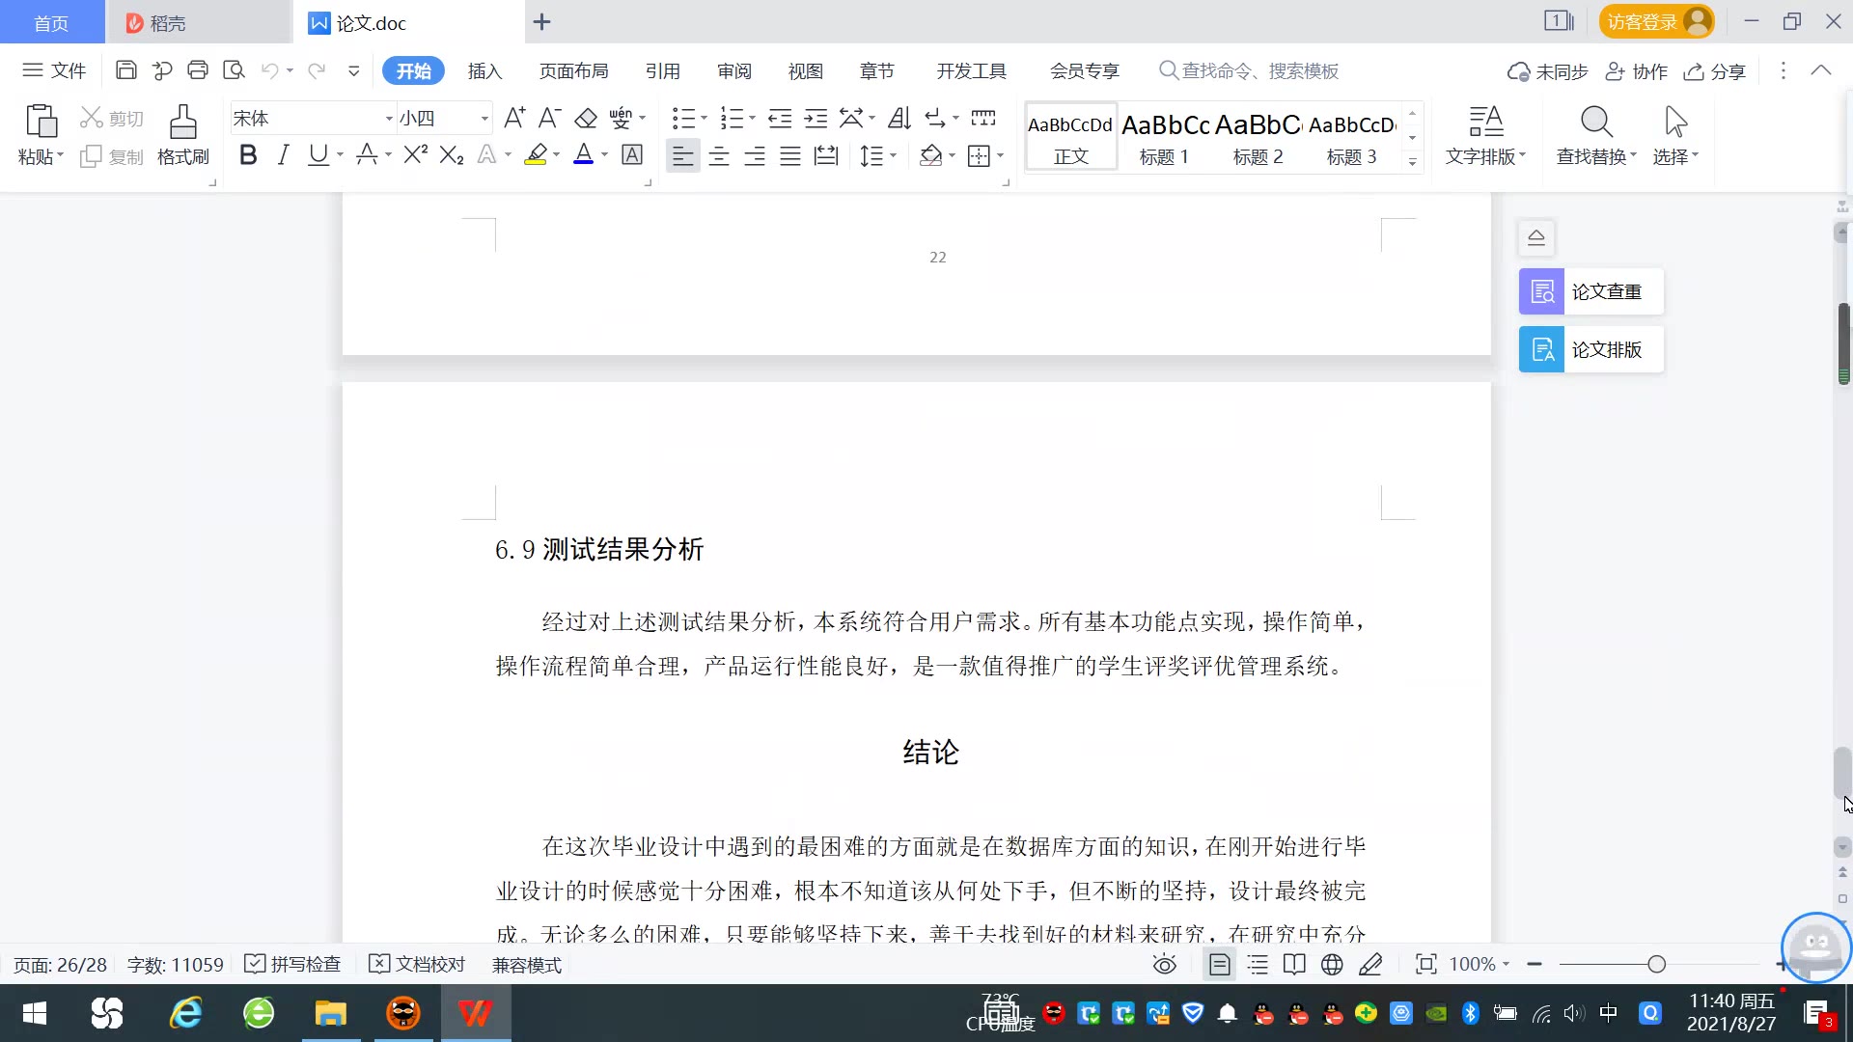
Task: Apply superscript formatting
Action: click(416, 155)
